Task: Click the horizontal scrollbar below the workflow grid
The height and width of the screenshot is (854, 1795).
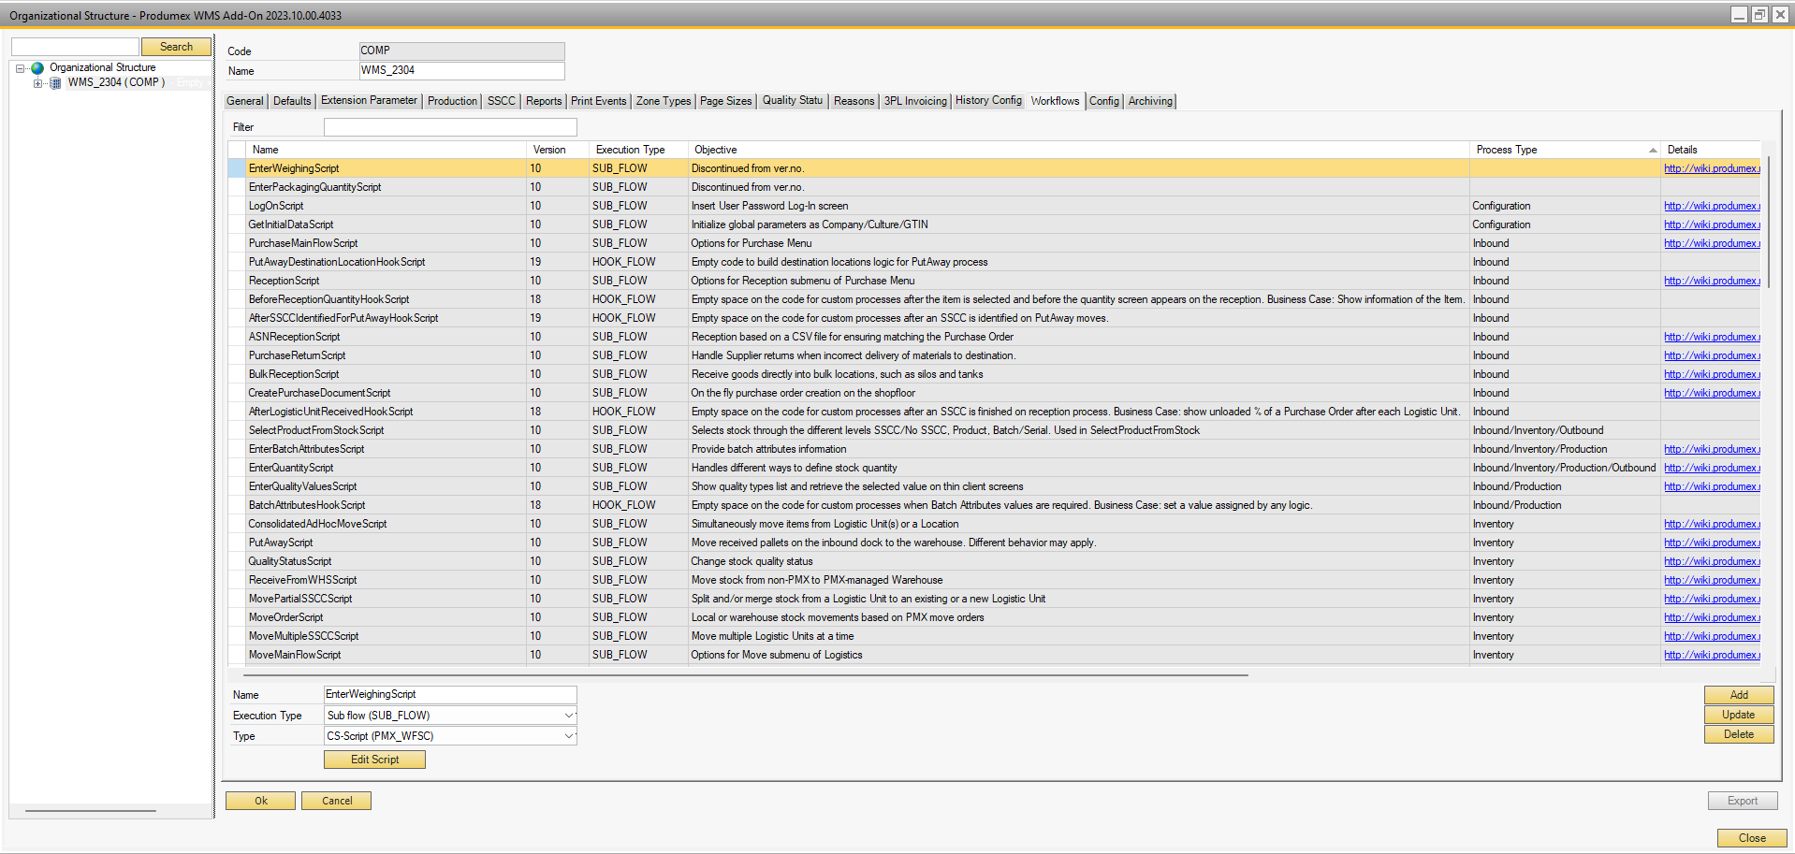Action: [738, 674]
